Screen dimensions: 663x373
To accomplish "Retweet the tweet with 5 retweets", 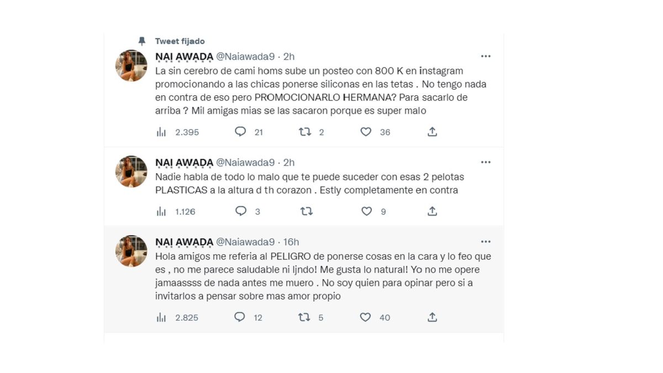I will point(304,317).
